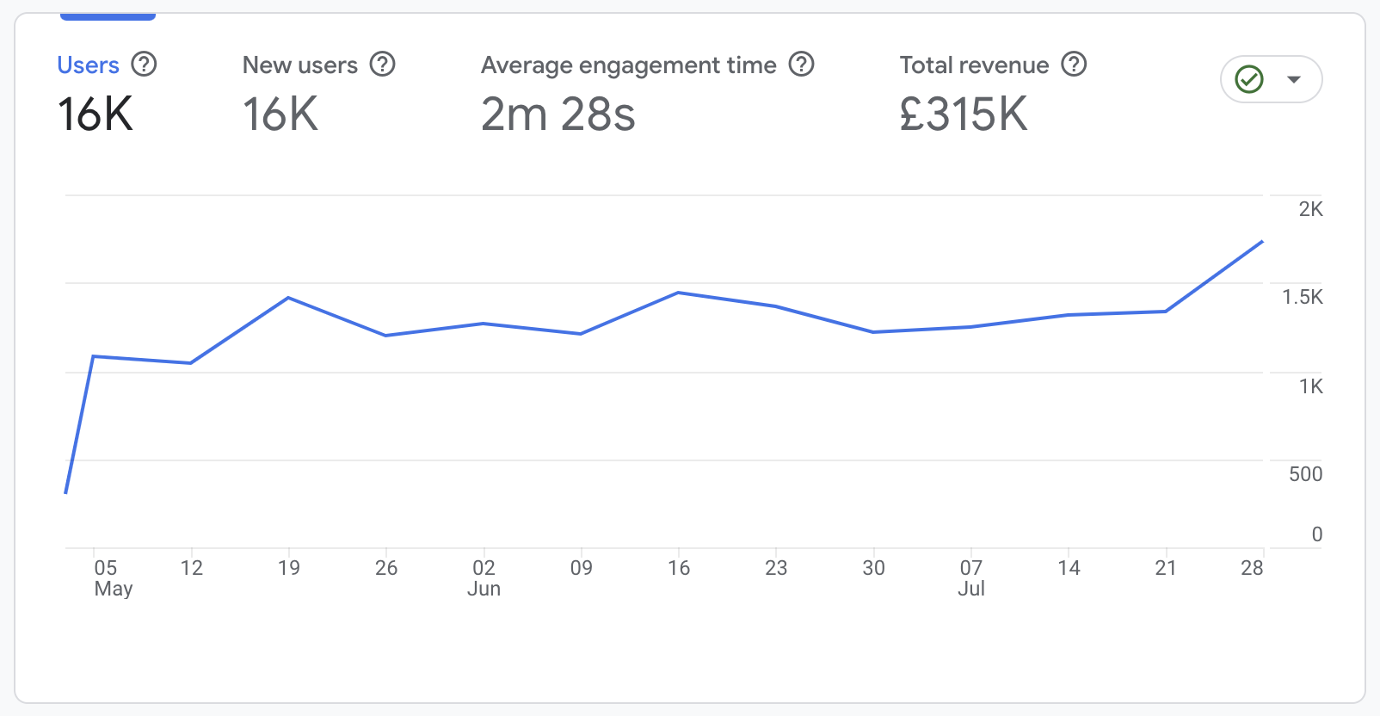
Task: Click the chart data point at 16 Jun
Action: 679,293
